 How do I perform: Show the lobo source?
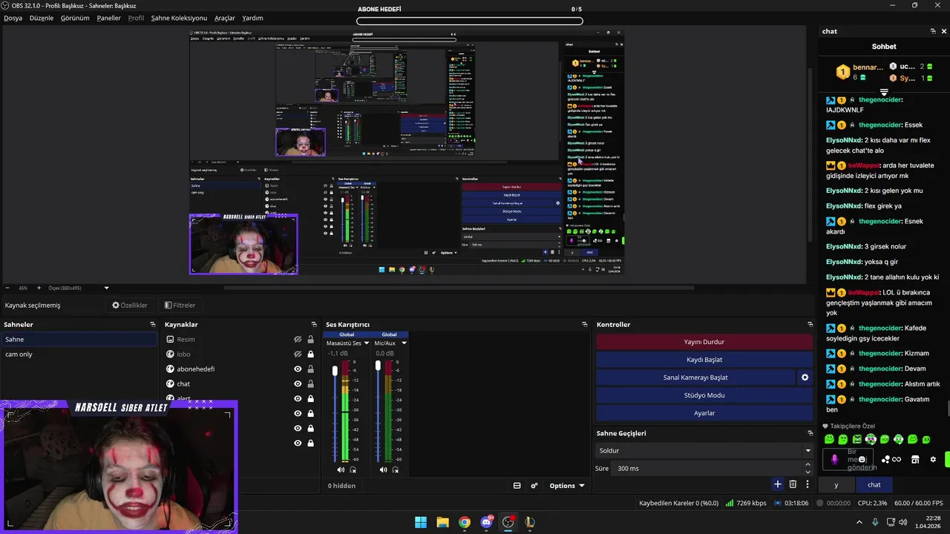(298, 354)
